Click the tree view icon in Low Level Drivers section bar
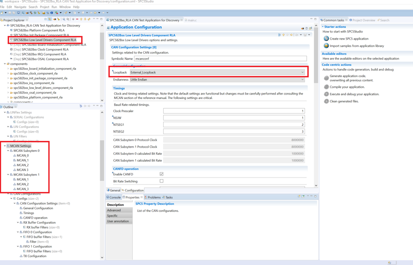The width and height of the screenshot is (413, 265). click(x=279, y=35)
